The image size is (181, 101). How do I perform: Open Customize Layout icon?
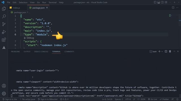coord(166,2)
